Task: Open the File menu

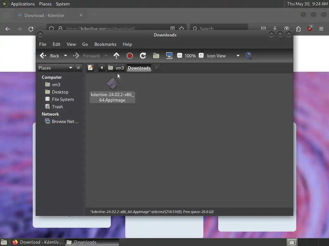Action: 43,44
